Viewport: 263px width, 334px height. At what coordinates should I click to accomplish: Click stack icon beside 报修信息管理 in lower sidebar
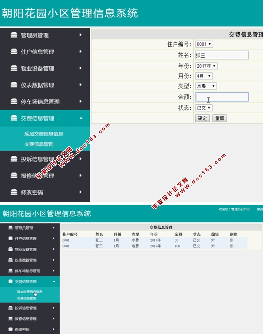[x=11, y=319]
